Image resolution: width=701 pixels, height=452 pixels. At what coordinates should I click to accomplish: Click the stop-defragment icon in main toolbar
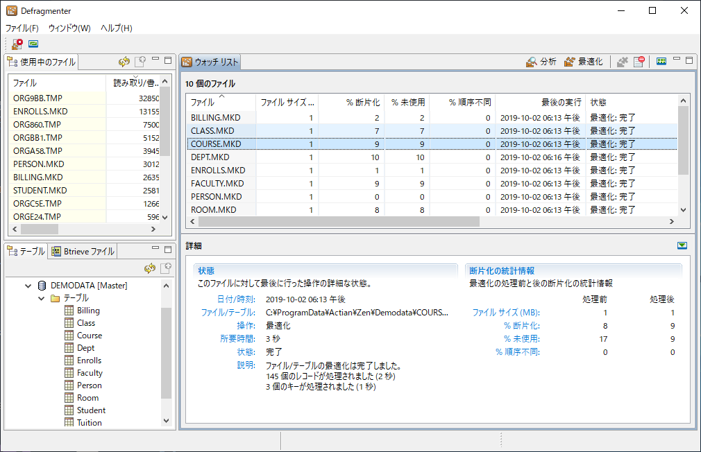[17, 44]
